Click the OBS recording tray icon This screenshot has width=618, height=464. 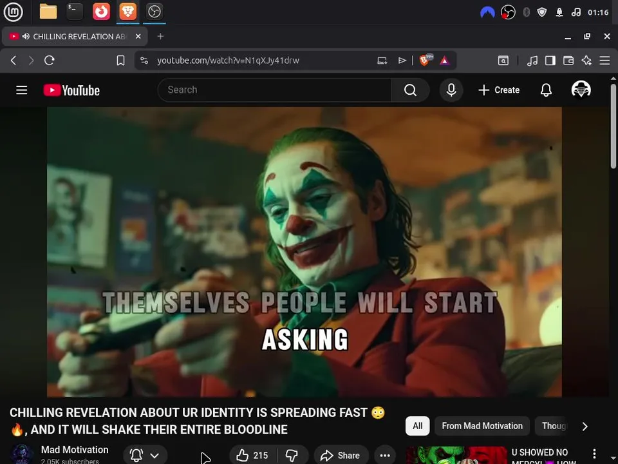click(508, 13)
